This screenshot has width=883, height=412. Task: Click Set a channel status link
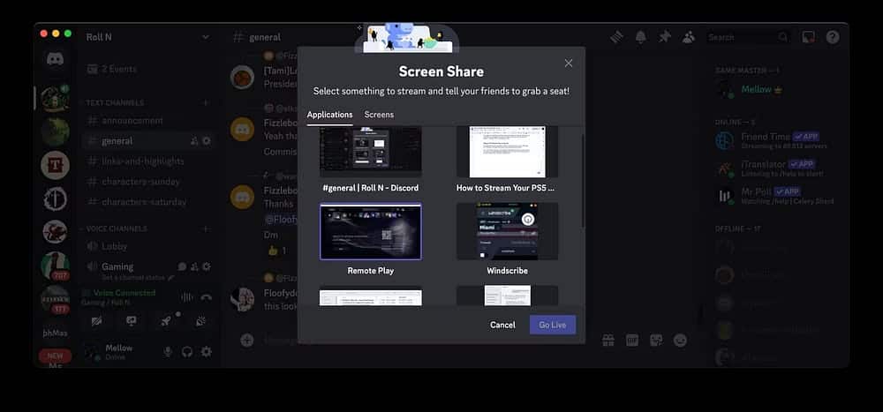point(138,278)
